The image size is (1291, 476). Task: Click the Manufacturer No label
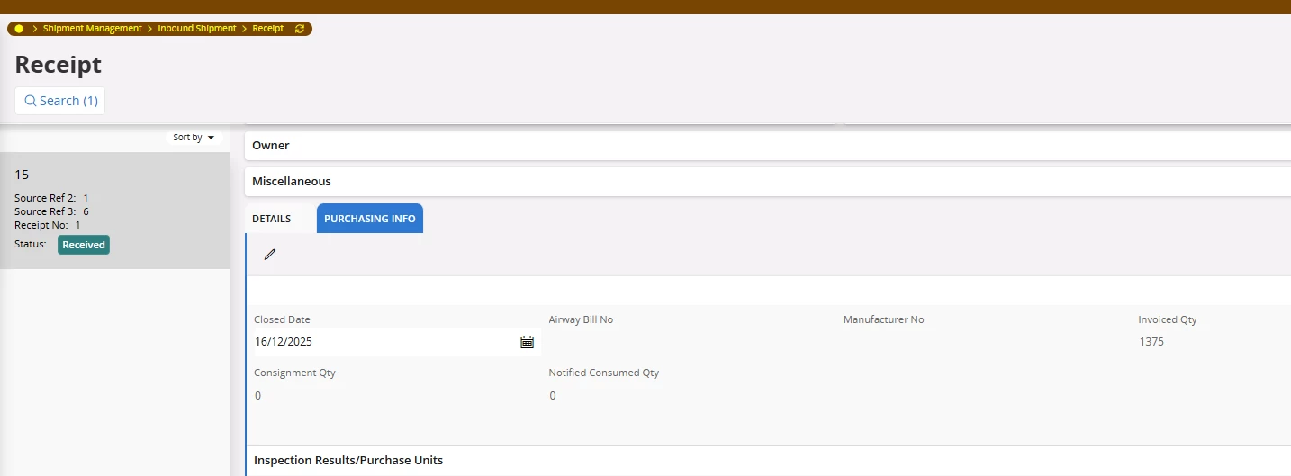click(x=883, y=319)
